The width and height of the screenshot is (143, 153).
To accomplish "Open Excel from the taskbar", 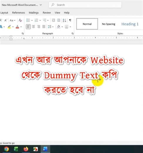I will (16, 149).
